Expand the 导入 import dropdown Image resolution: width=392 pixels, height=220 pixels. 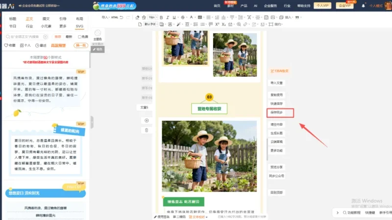[x=105, y=18]
